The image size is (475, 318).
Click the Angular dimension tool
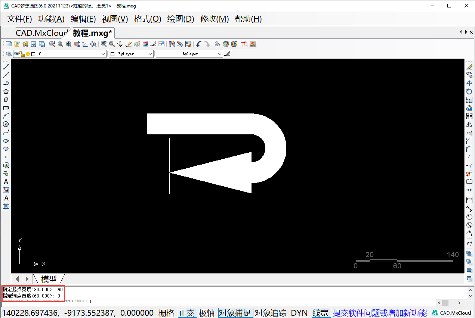[x=469, y=233]
